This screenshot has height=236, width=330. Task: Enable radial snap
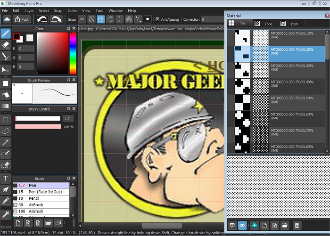(x=120, y=19)
